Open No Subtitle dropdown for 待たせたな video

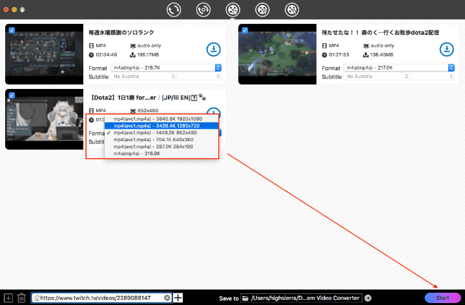377,76
